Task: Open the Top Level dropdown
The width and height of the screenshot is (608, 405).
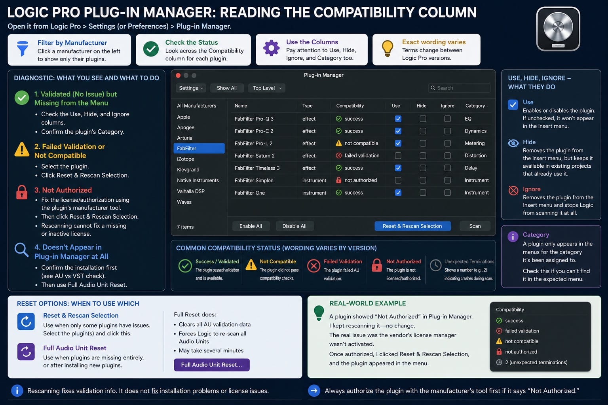Action: 267,88
